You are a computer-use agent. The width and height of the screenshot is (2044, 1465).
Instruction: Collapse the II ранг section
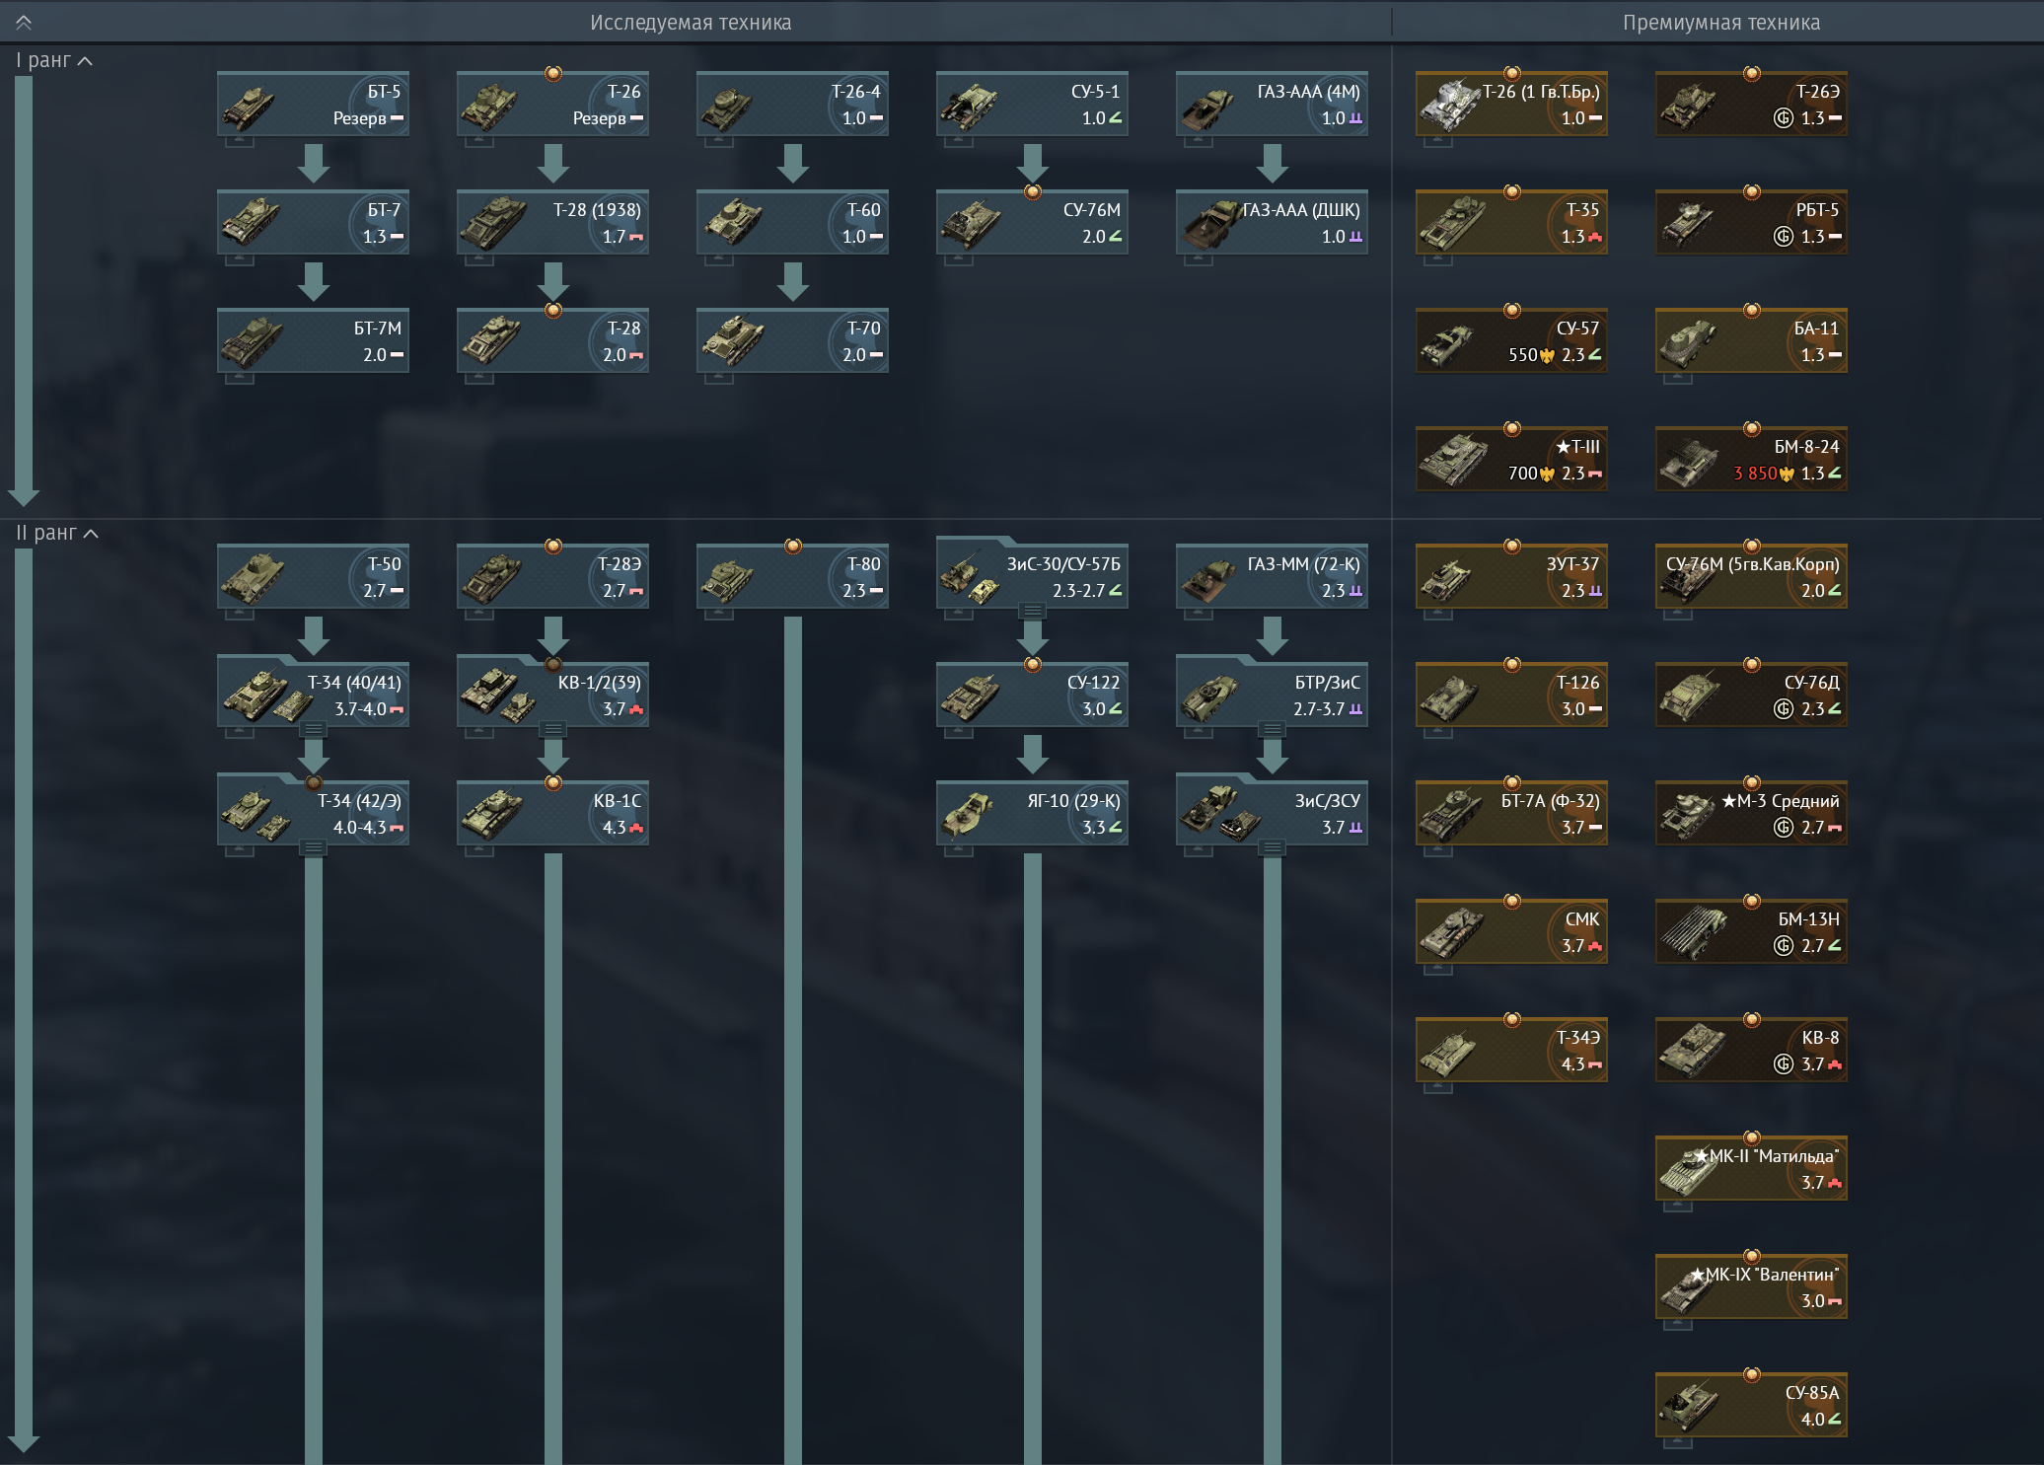(57, 533)
